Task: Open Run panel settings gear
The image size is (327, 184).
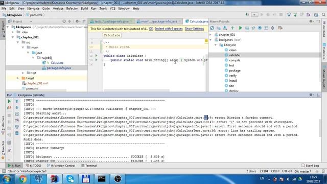Action: [311, 95]
